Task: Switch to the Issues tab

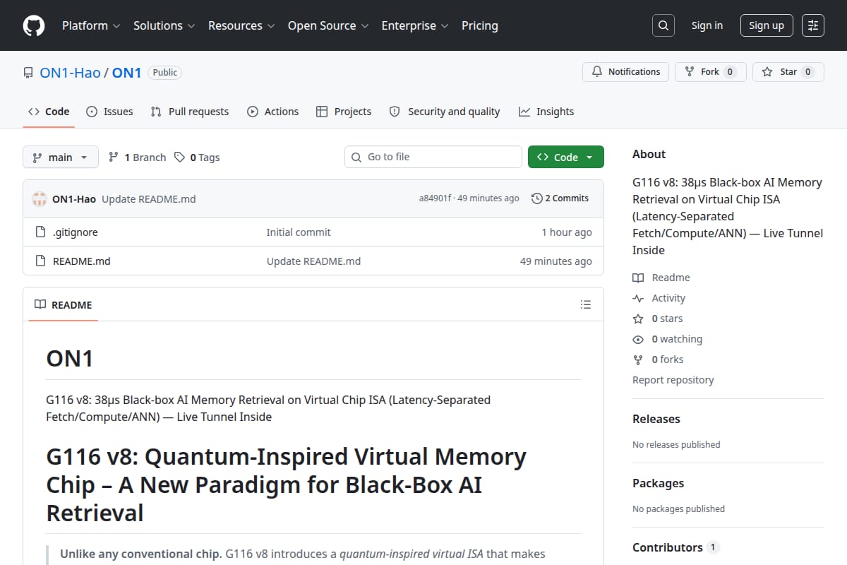Action: [x=109, y=112]
